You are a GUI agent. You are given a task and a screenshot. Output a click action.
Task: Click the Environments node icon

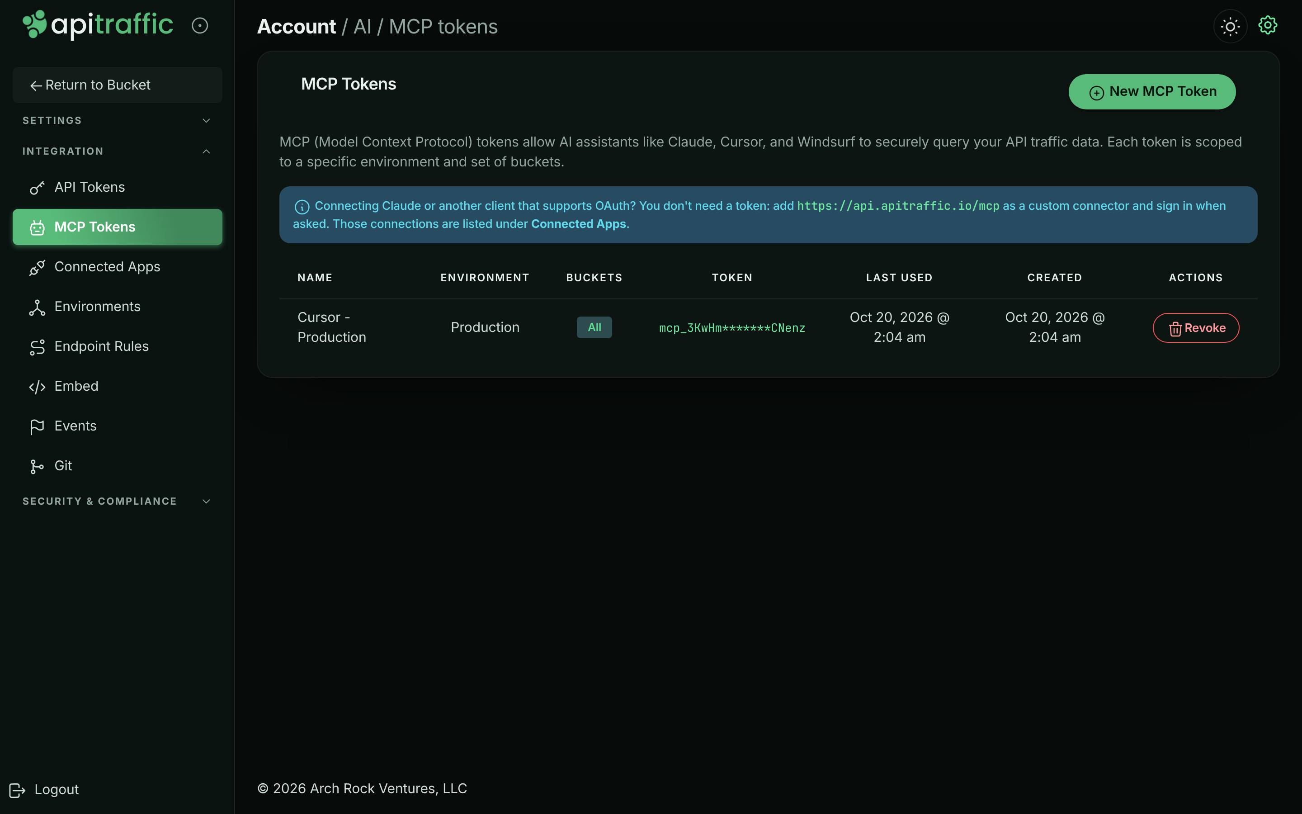coord(37,307)
